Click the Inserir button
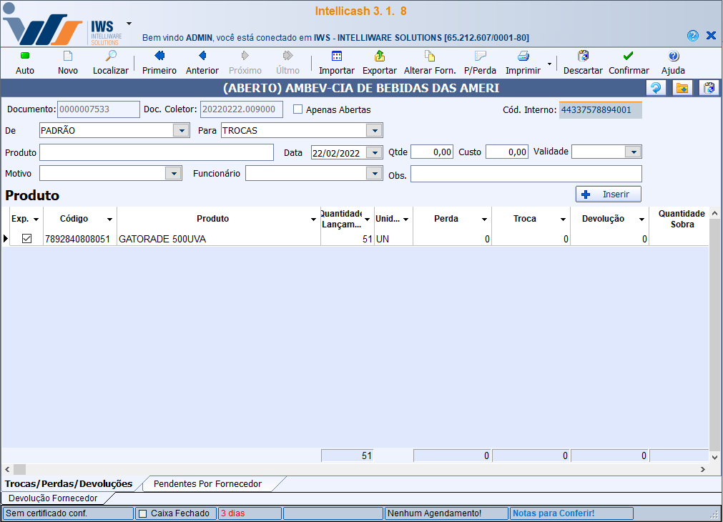This screenshot has height=522, width=723. click(x=608, y=194)
